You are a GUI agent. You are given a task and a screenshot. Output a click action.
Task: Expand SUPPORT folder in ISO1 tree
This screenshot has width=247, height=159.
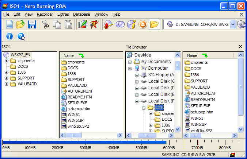pyautogui.click(x=6, y=78)
